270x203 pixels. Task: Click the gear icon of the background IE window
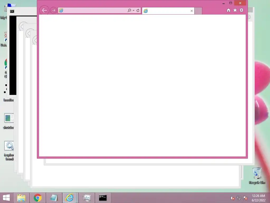pyautogui.click(x=249, y=17)
